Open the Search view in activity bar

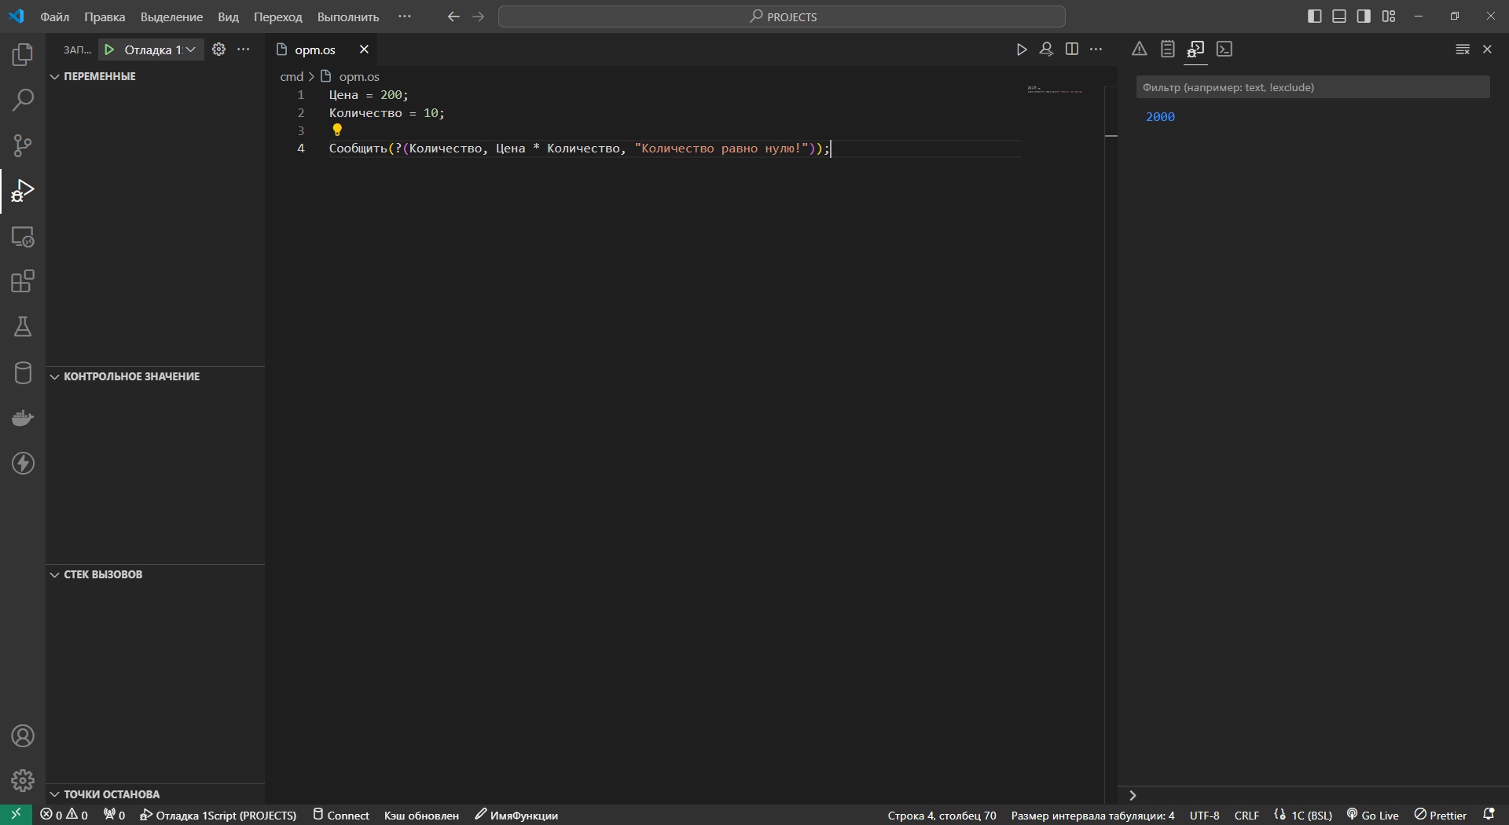23,100
